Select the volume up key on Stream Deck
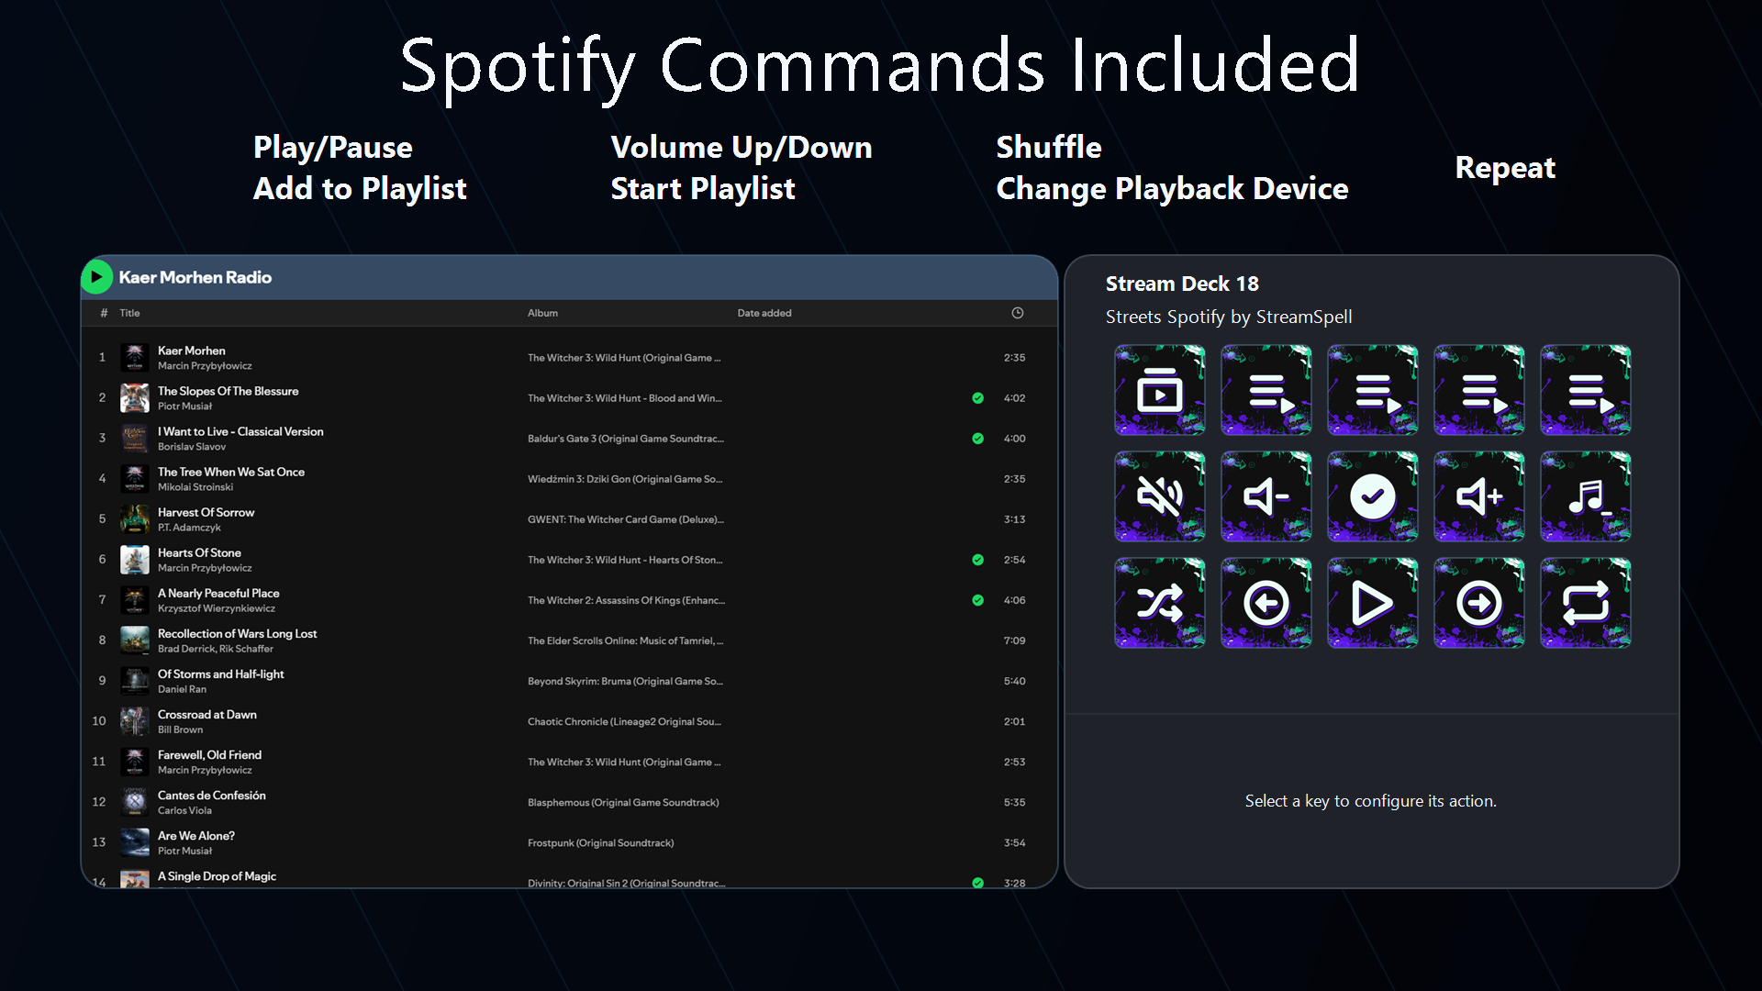1762x991 pixels. point(1479,496)
